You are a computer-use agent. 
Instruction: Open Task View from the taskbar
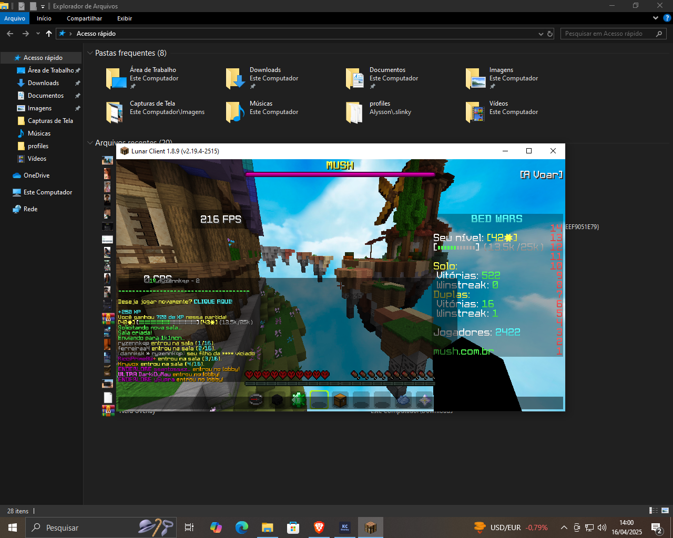point(189,527)
